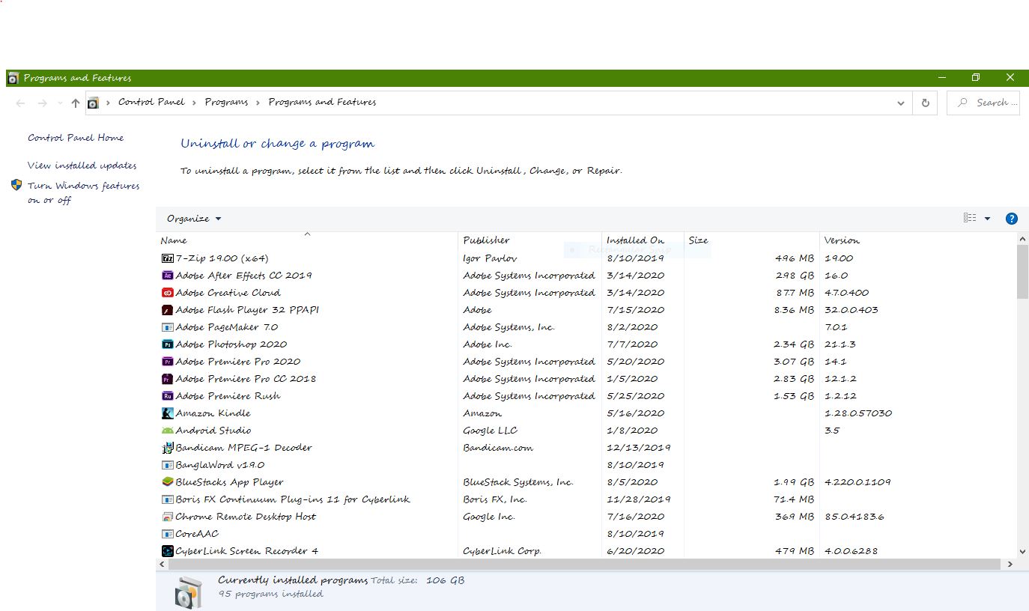
Task: Open the Organize dropdown menu
Action: (x=194, y=219)
